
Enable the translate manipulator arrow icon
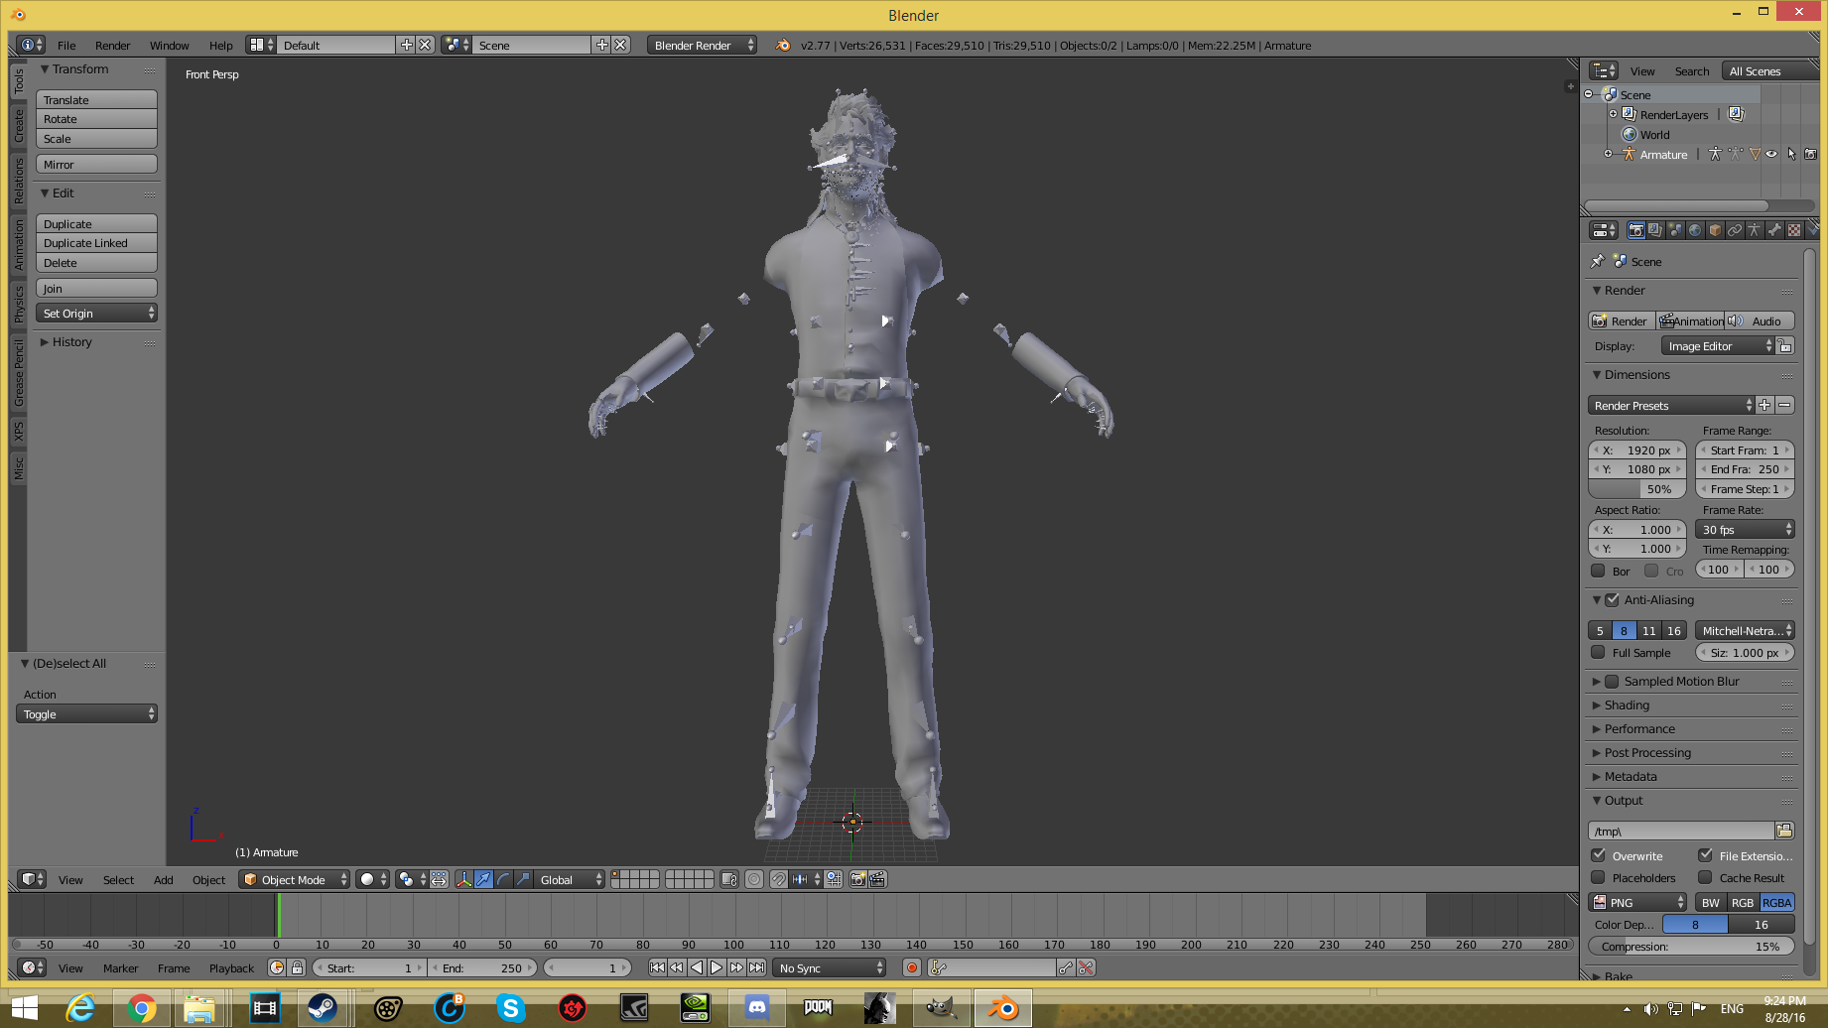tap(483, 879)
